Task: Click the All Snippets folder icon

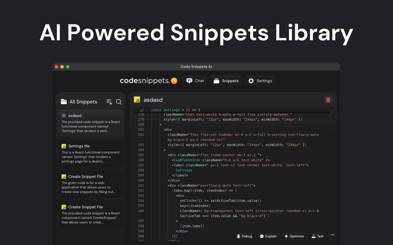Action: pyautogui.click(x=64, y=102)
